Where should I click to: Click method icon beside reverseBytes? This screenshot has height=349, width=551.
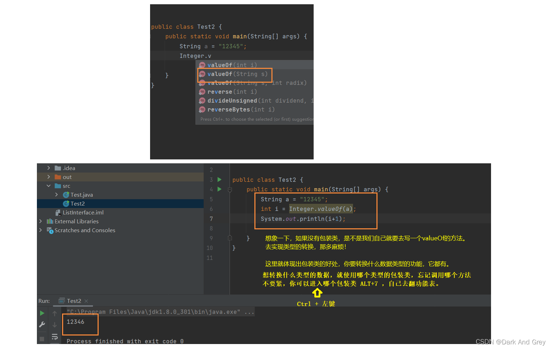coord(202,109)
